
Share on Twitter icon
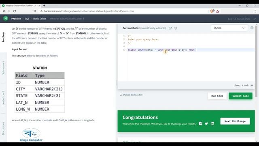[206, 124]
